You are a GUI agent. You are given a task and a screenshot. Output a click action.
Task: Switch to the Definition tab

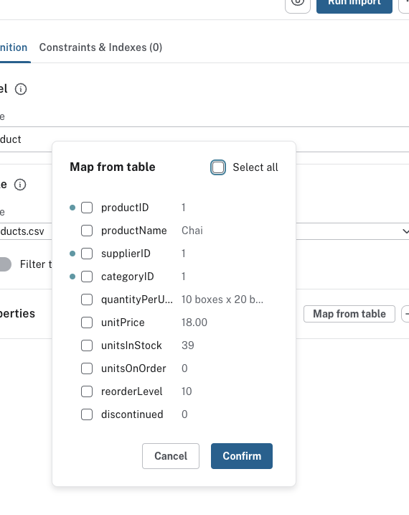pyautogui.click(x=14, y=47)
